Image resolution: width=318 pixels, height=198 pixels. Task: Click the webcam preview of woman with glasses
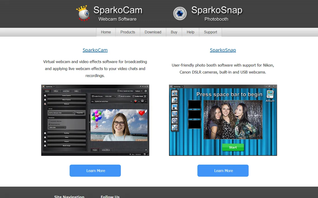[x=119, y=125]
